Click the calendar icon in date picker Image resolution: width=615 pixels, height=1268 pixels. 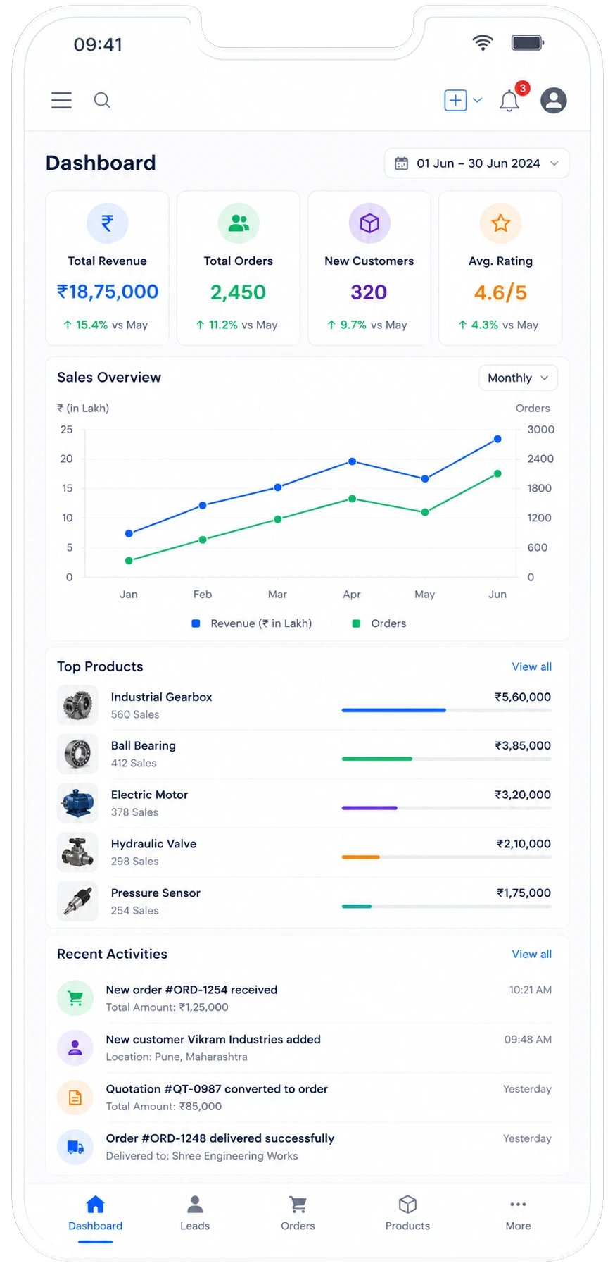(401, 163)
